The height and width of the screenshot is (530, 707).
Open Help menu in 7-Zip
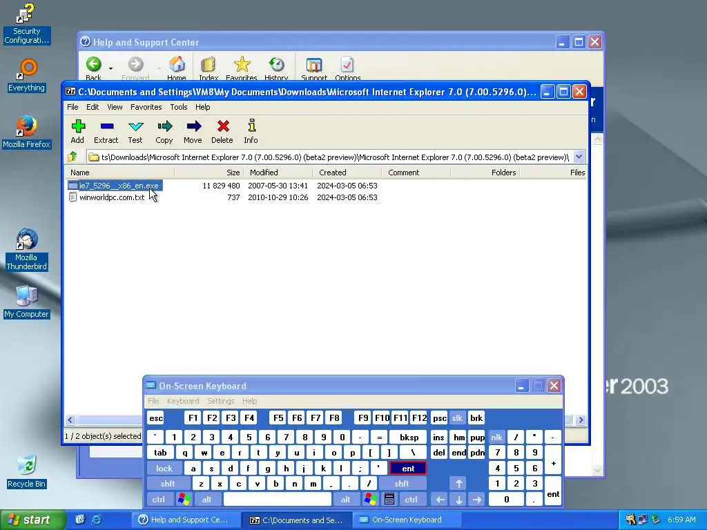point(202,107)
